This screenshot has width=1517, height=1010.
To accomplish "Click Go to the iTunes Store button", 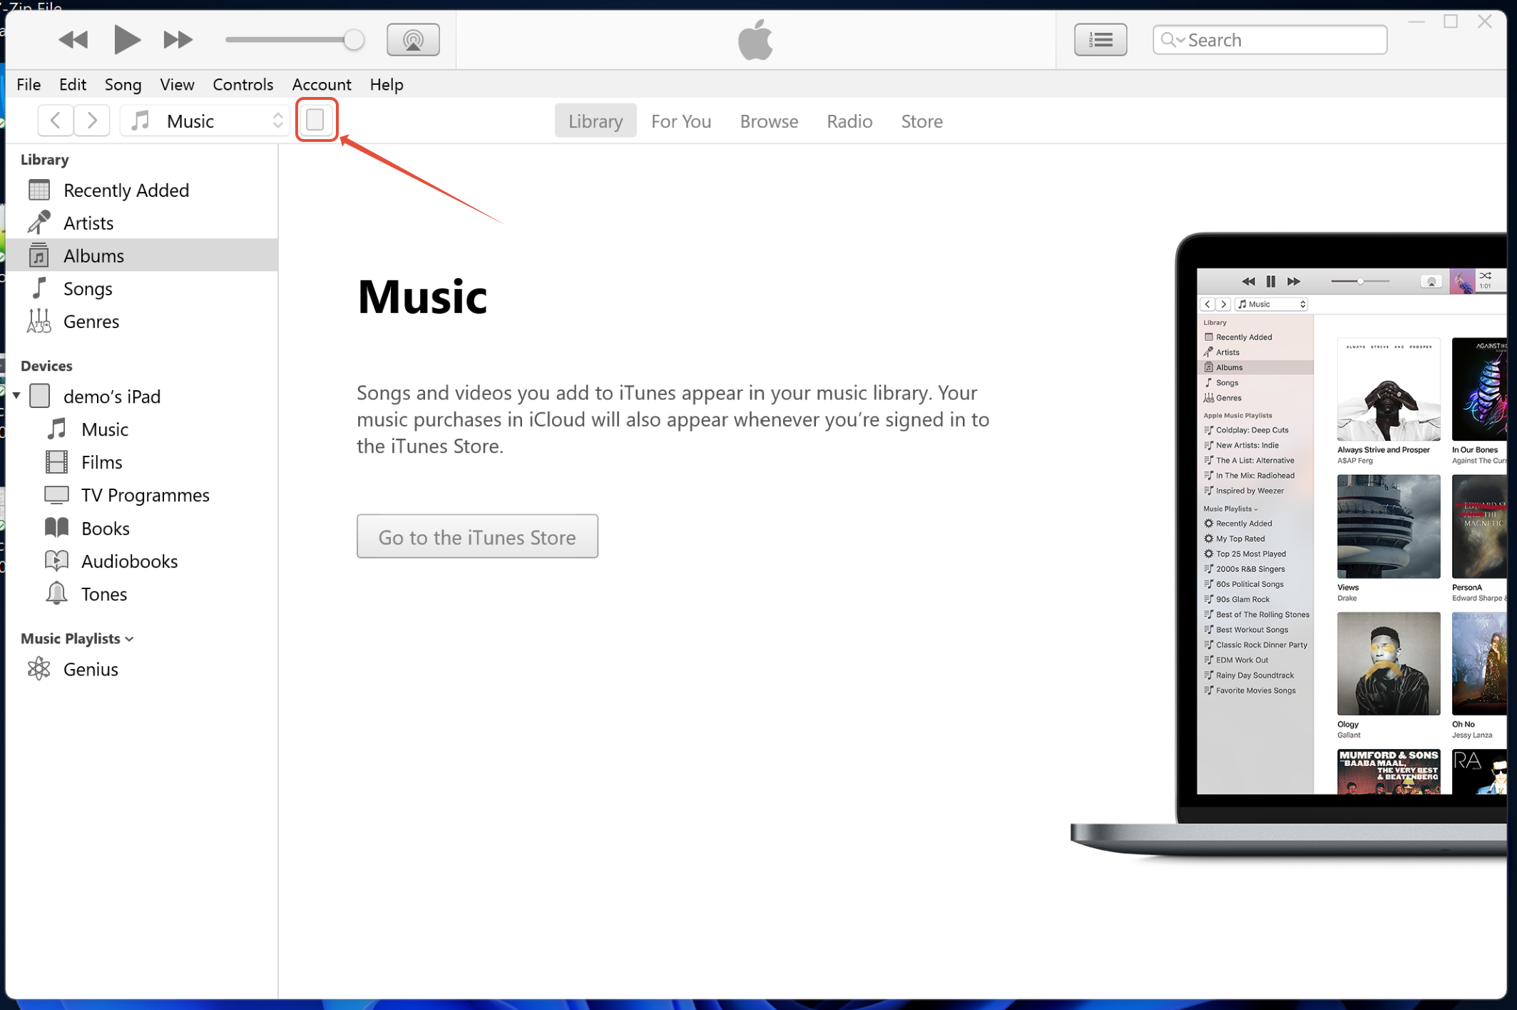I will (477, 537).
